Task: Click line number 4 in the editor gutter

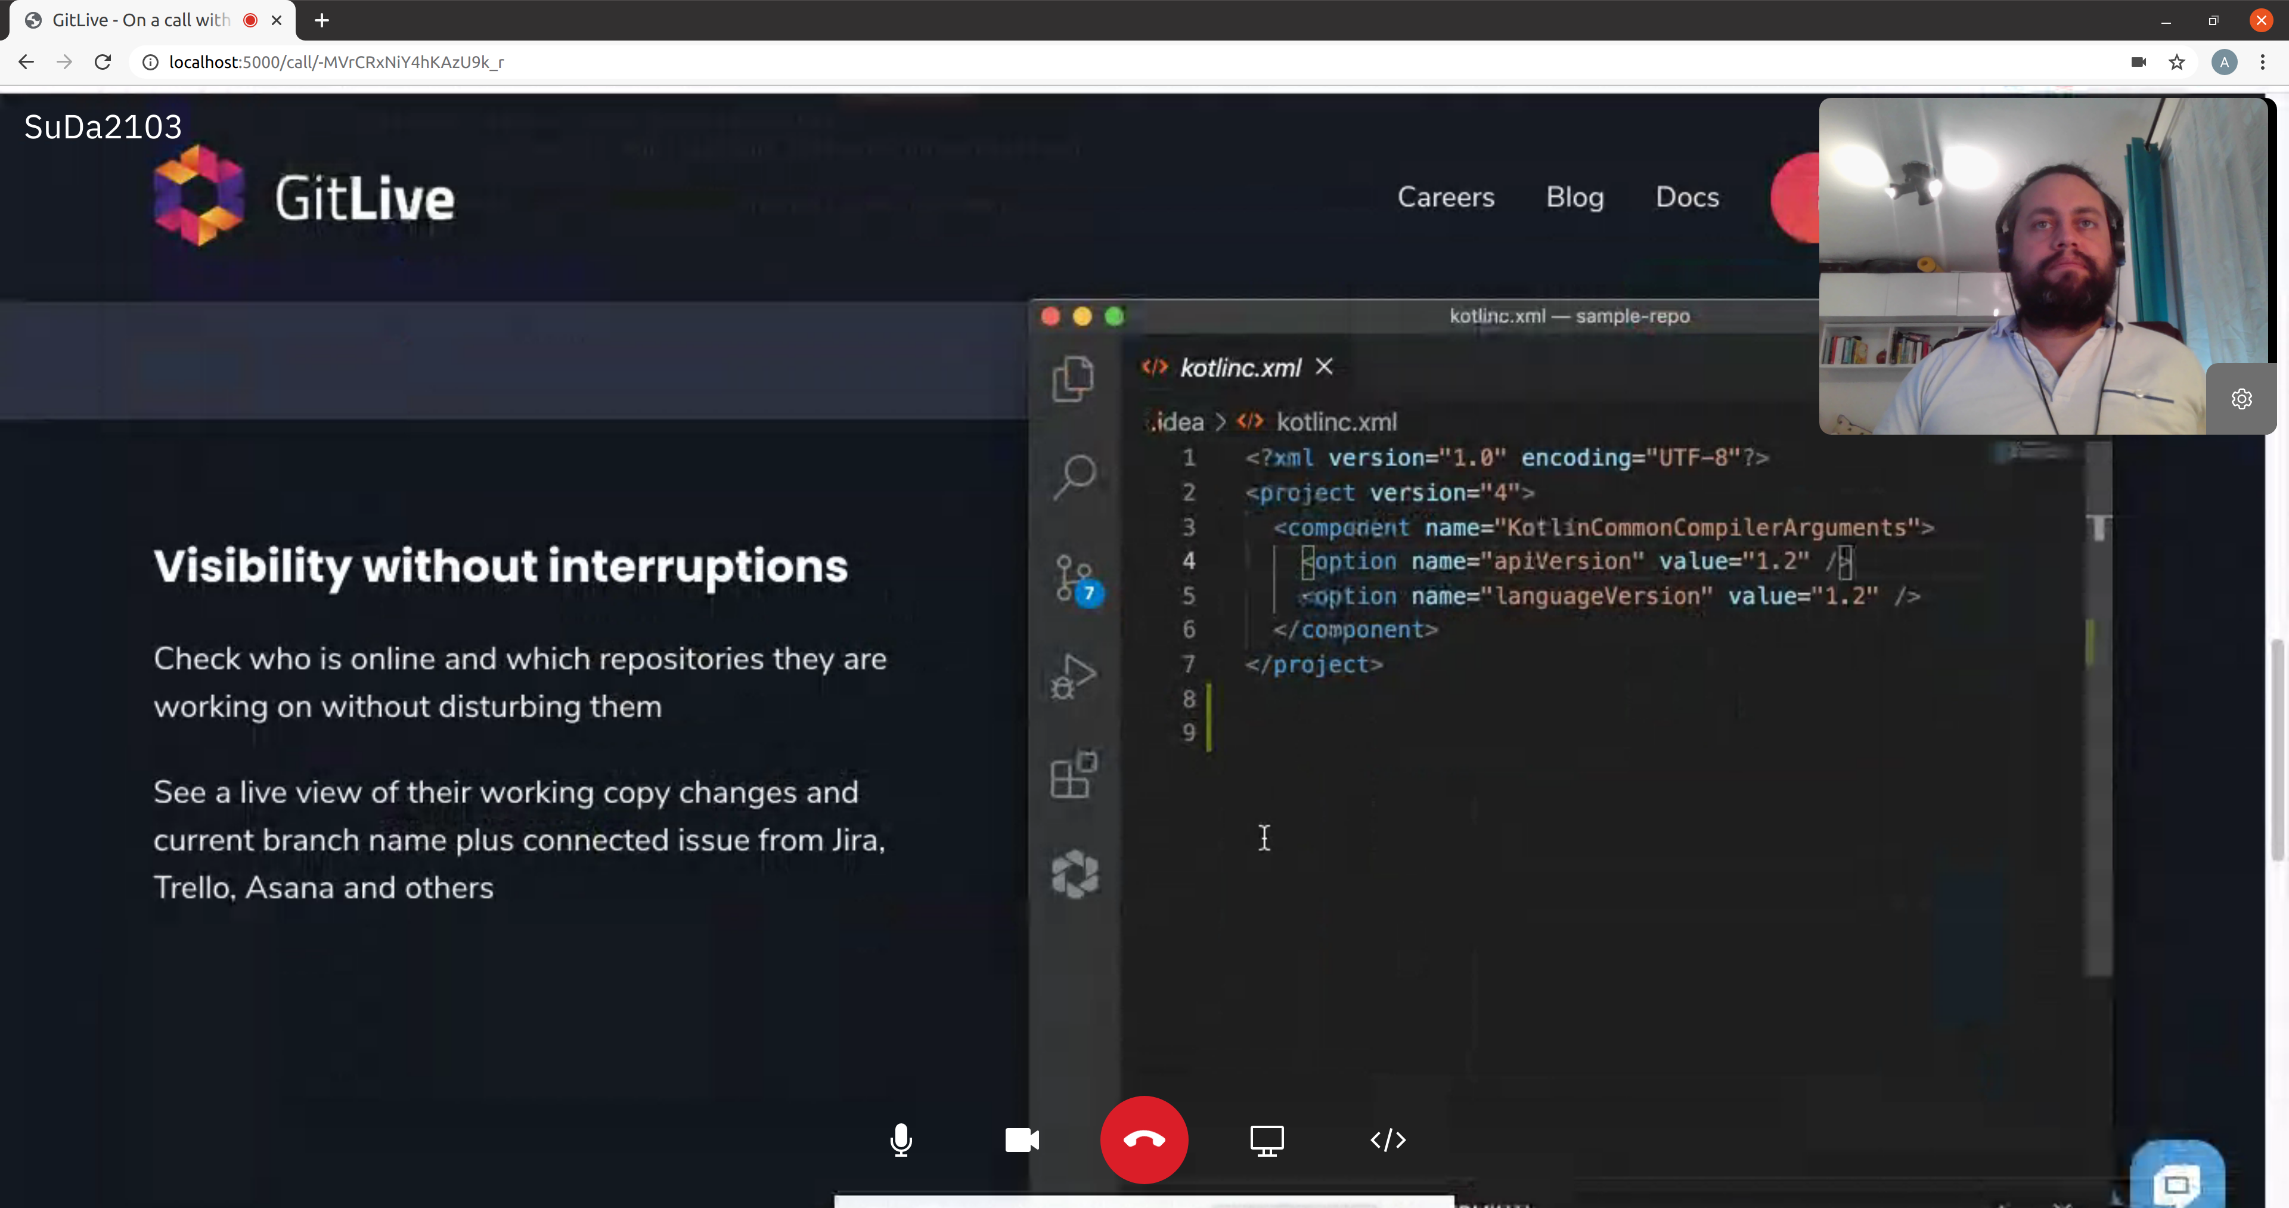Action: (1188, 562)
